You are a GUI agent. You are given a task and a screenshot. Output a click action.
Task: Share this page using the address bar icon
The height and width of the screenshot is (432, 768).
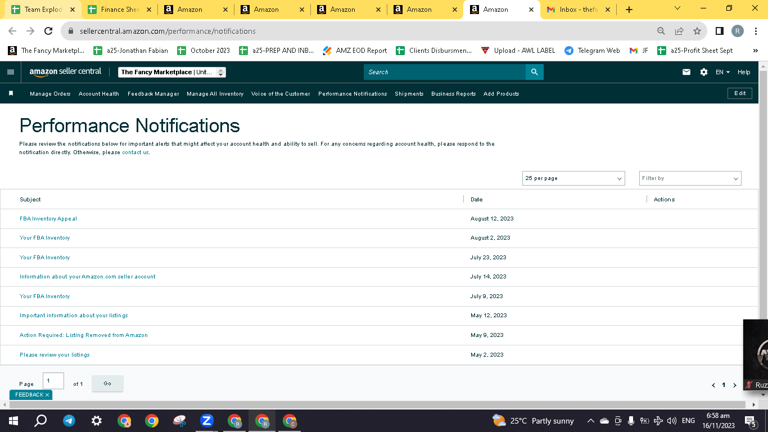click(679, 31)
